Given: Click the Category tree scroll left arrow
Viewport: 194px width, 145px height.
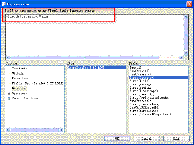Looking at the screenshot, I should pos(8,130).
